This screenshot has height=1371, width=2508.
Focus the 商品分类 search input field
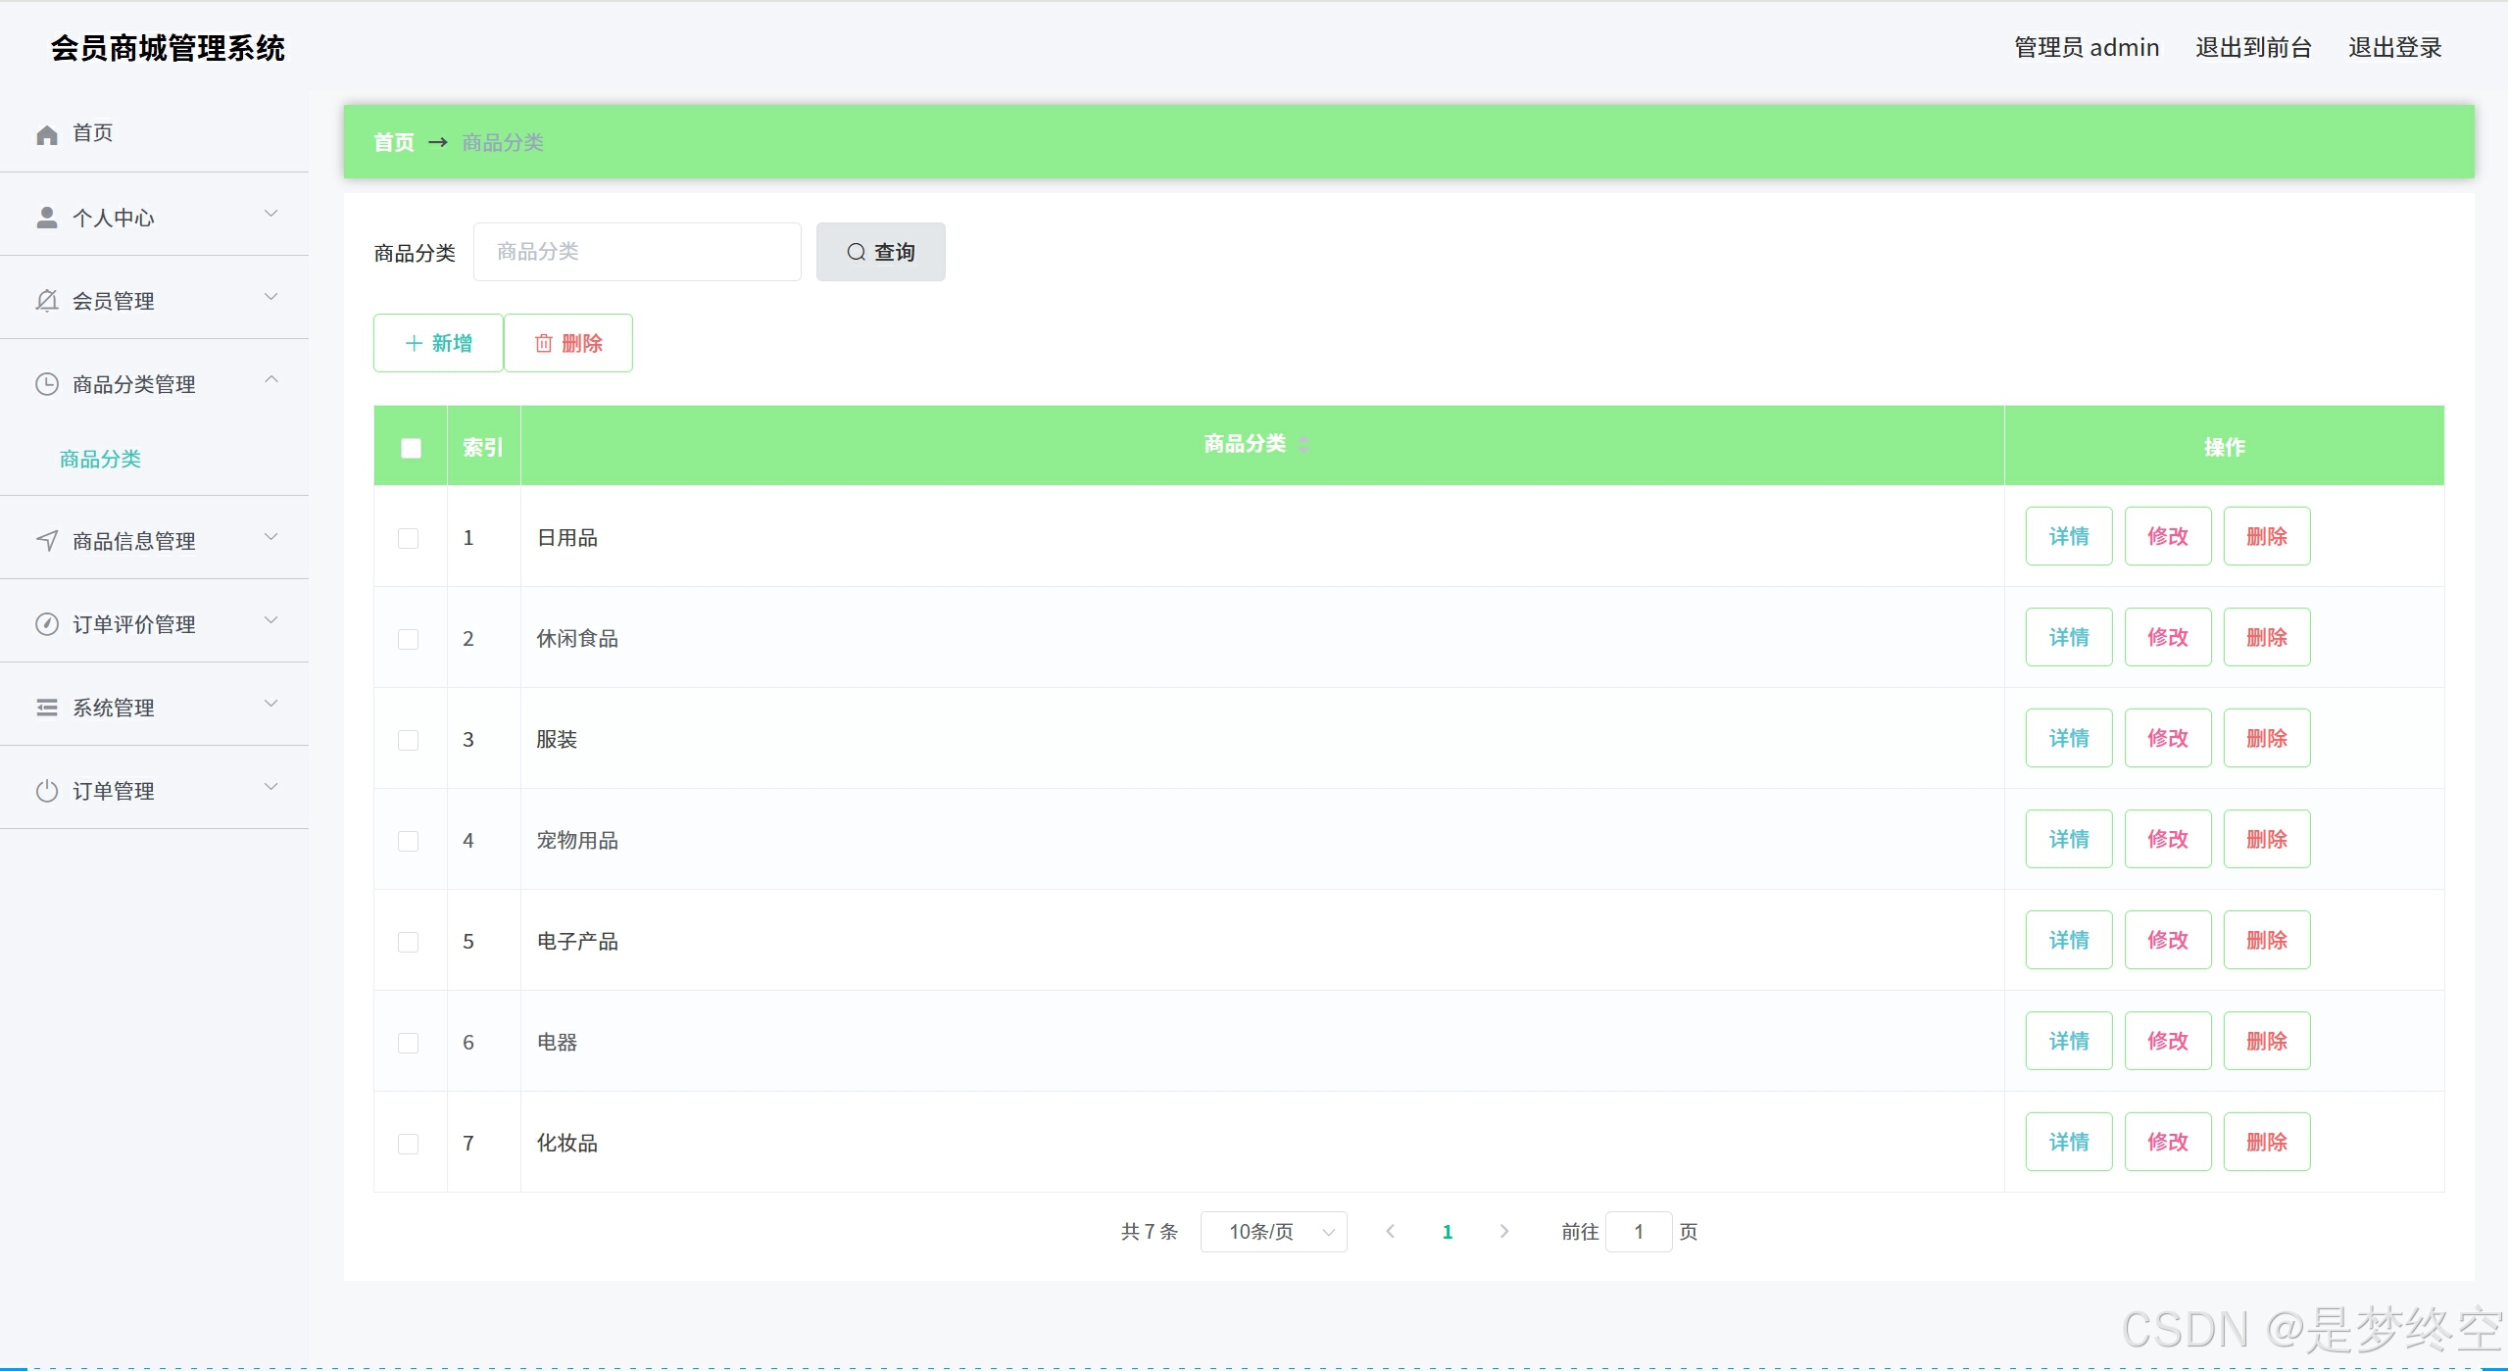(x=637, y=252)
